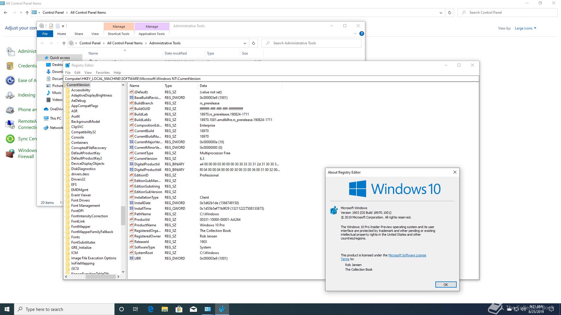Expand Control Panel address history dropdown
This screenshot has height=315, width=561.
(441, 13)
